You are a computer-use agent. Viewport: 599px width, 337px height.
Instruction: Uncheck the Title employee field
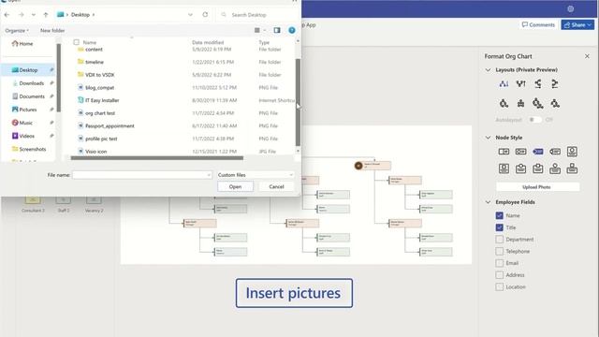point(499,227)
